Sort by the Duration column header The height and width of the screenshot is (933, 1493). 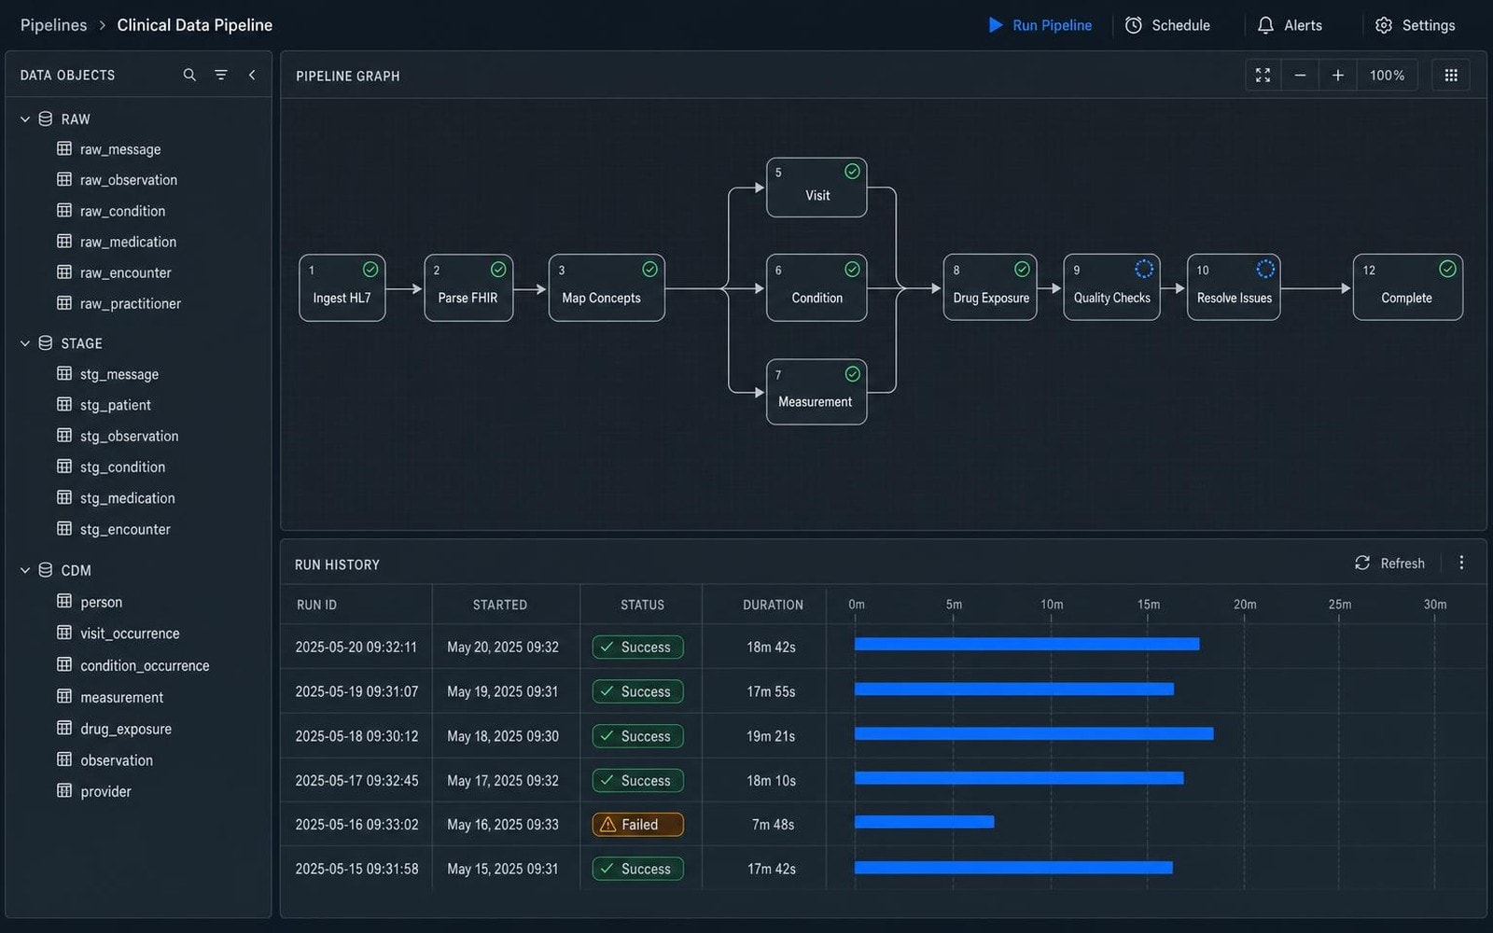pyautogui.click(x=773, y=605)
